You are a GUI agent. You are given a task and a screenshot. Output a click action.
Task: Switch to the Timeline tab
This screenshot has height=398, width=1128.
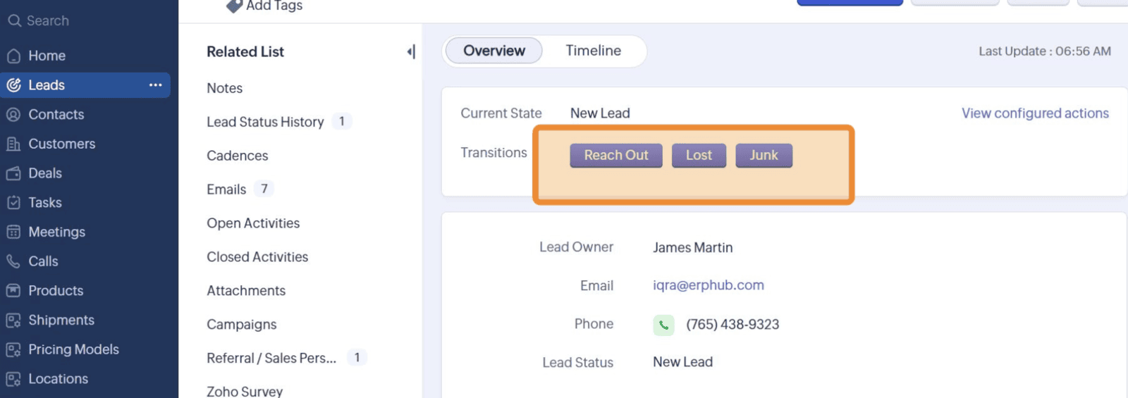coord(594,51)
